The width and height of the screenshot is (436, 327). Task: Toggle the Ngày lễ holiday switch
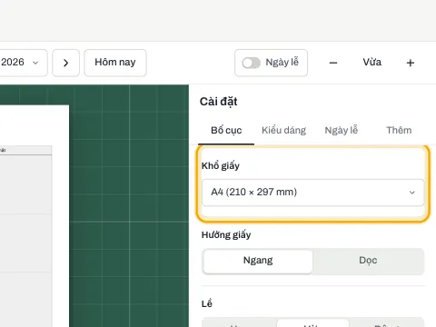[251, 63]
